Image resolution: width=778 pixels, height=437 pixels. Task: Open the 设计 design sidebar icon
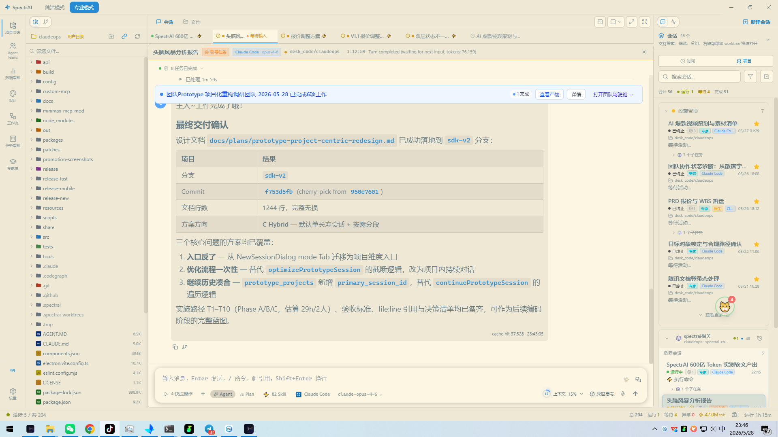13,96
